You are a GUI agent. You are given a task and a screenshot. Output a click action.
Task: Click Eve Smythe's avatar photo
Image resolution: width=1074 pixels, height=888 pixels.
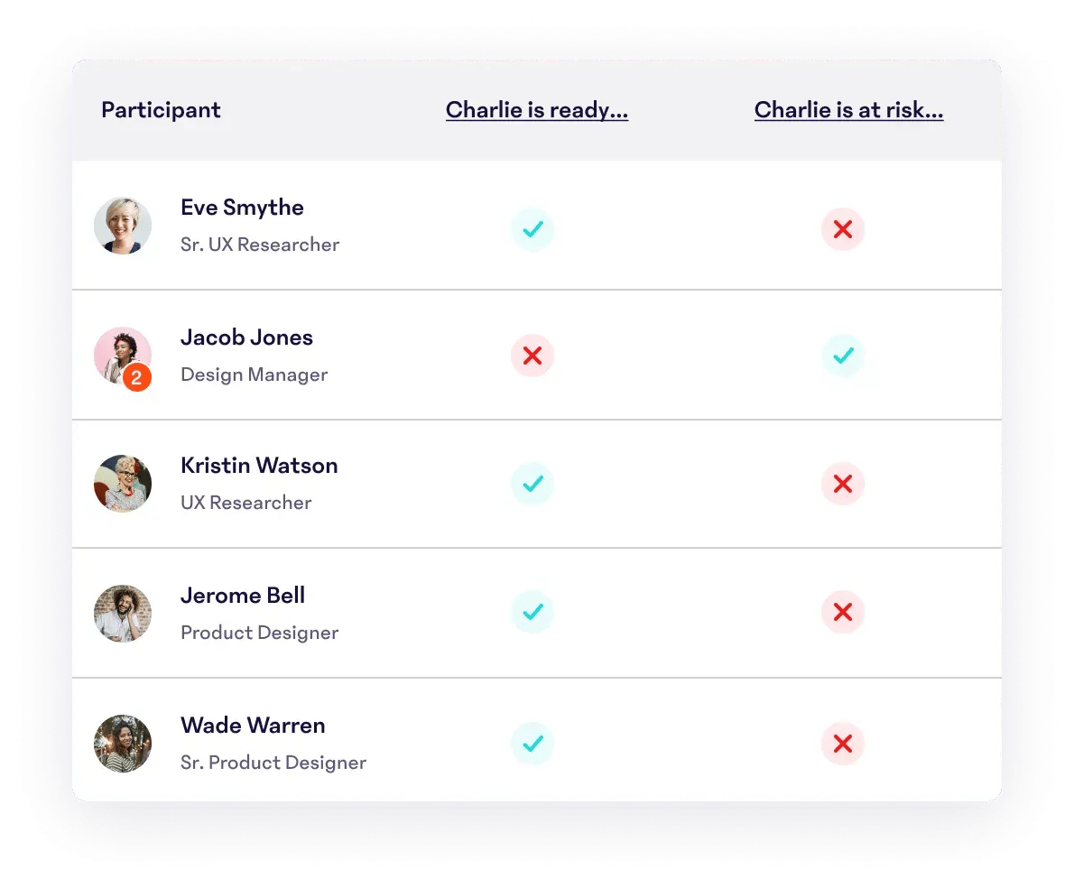tap(123, 226)
